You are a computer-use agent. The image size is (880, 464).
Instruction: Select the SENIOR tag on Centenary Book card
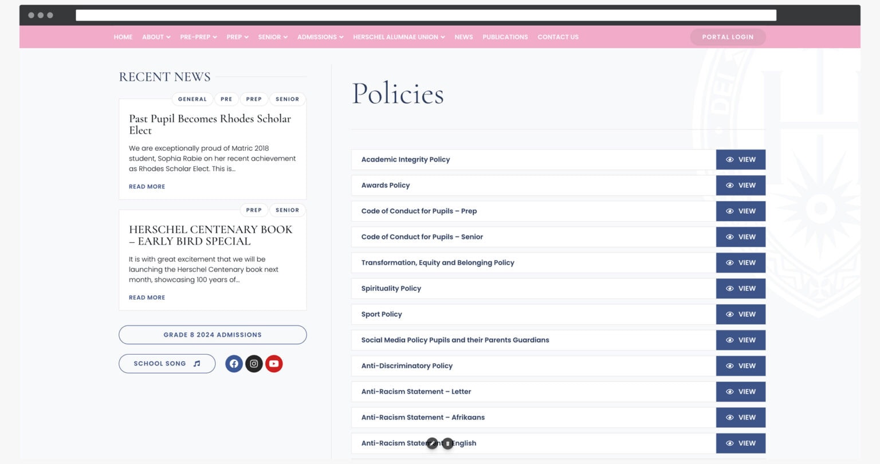pos(287,210)
